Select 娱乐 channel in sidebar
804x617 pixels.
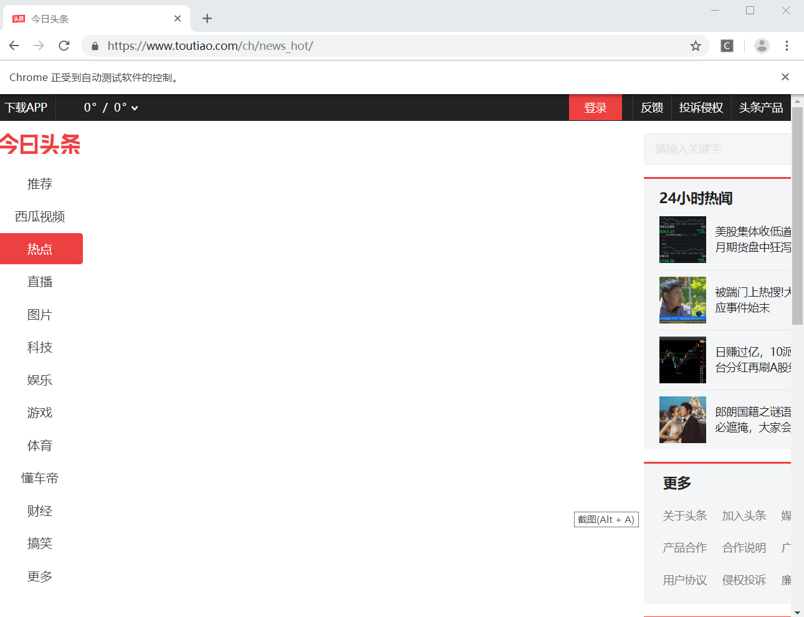click(x=40, y=380)
